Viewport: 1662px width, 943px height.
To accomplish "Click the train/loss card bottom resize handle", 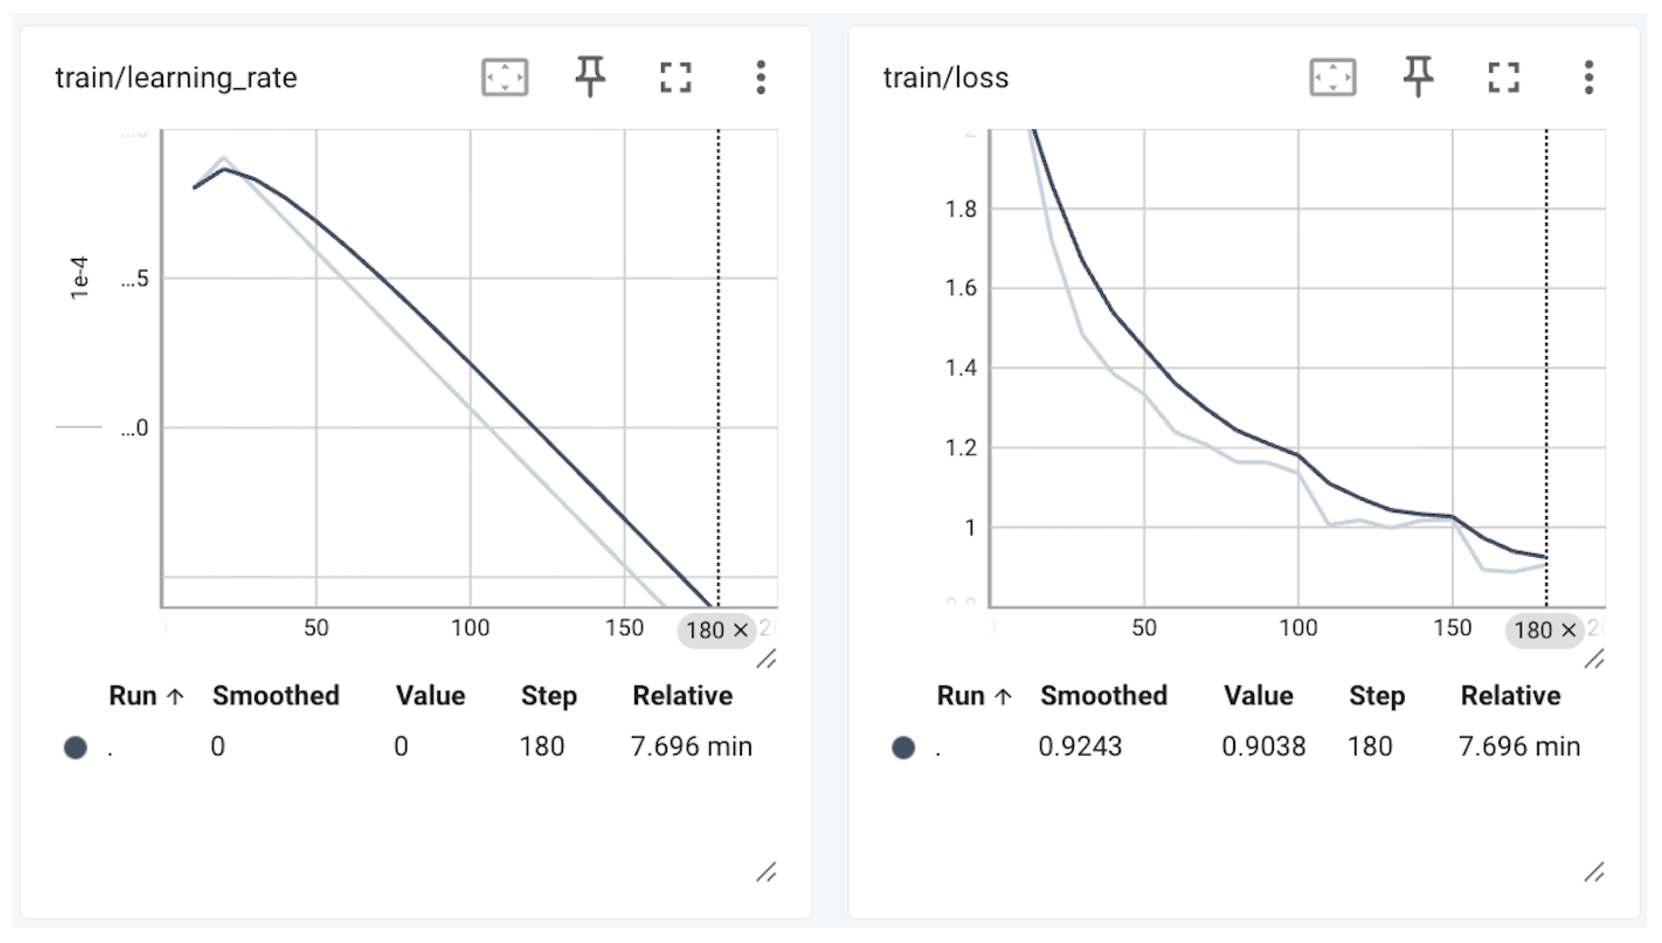I will pyautogui.click(x=1594, y=873).
